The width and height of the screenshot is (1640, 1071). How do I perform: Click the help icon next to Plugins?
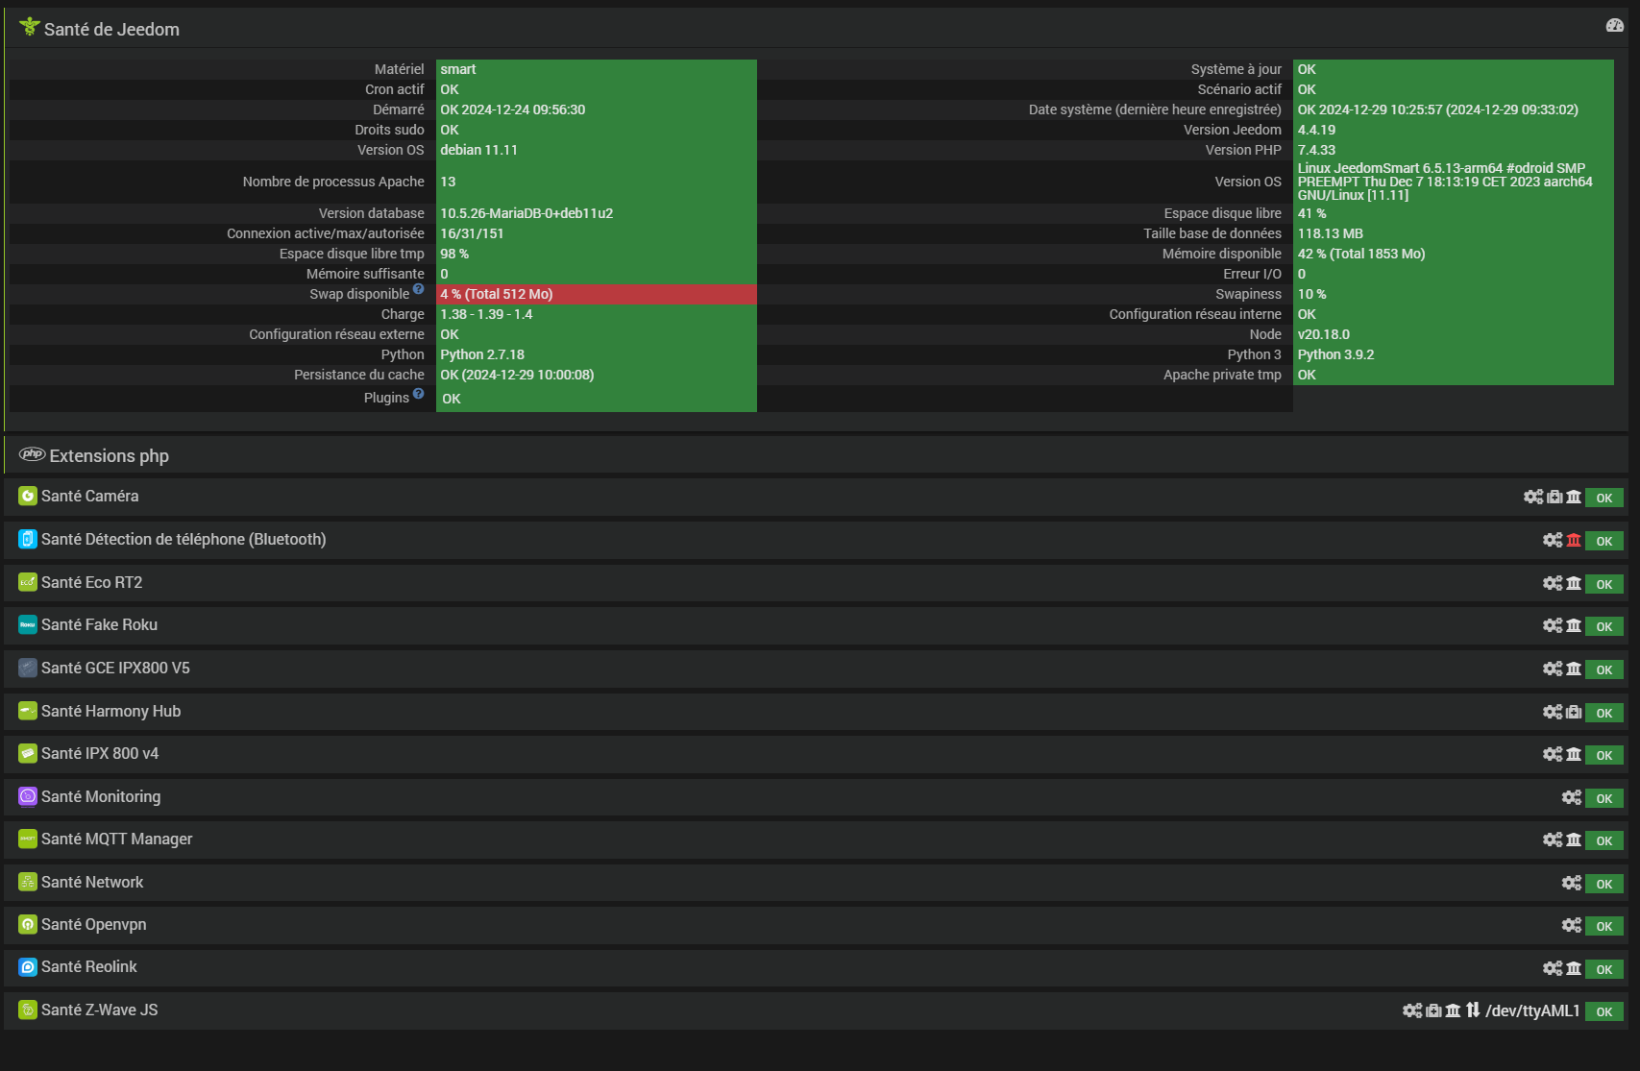(418, 393)
